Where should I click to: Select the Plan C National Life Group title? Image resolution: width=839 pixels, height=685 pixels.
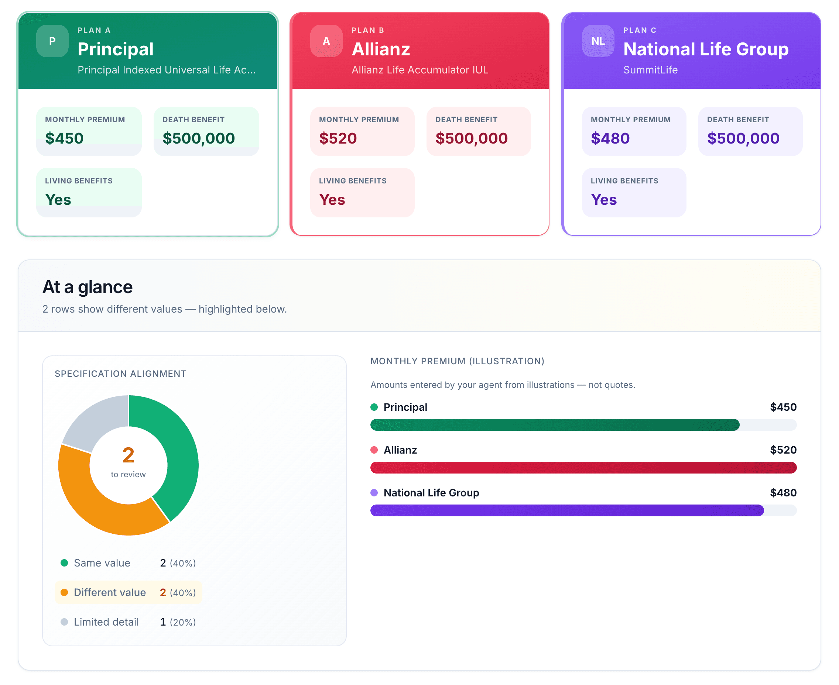coord(706,49)
